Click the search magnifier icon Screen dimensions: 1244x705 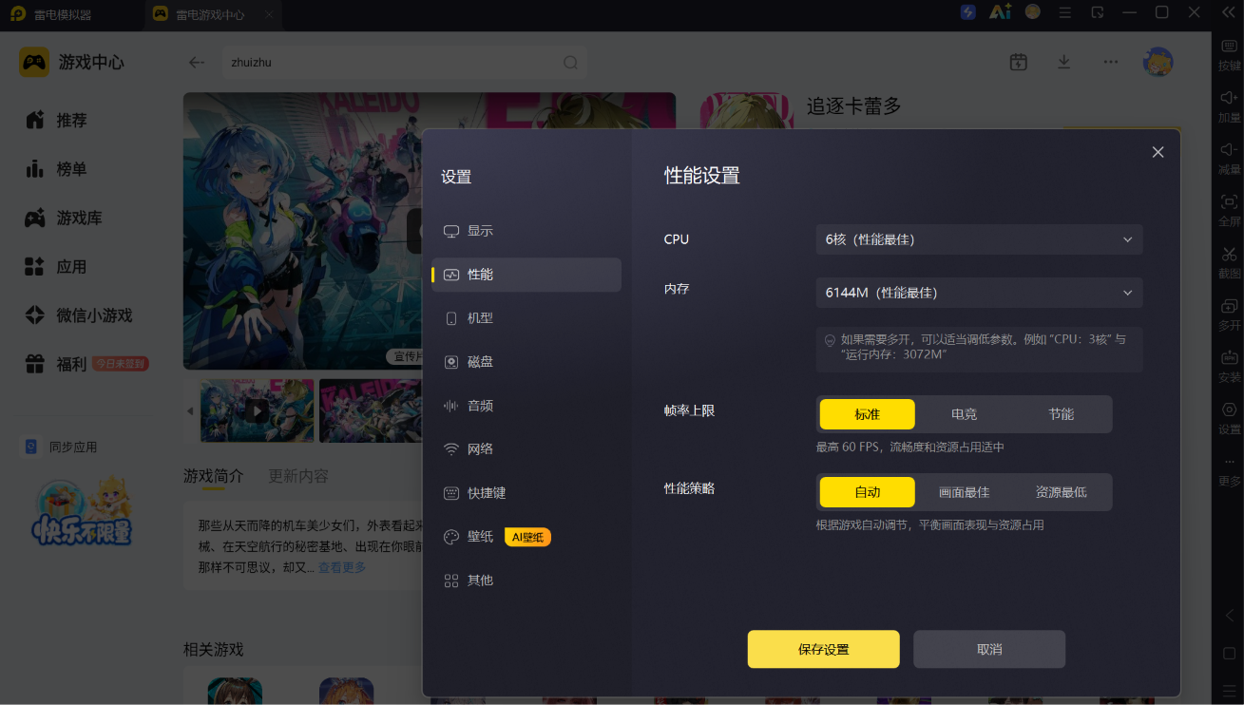click(570, 63)
